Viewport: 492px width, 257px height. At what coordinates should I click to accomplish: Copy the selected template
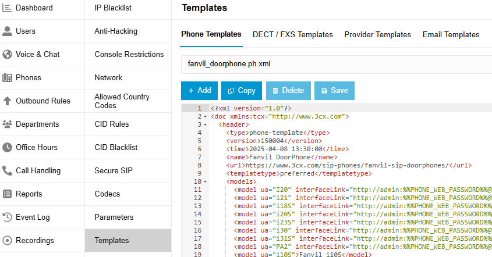[242, 90]
